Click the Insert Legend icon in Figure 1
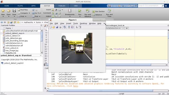This screenshot has width=169, height=95. point(72,27)
